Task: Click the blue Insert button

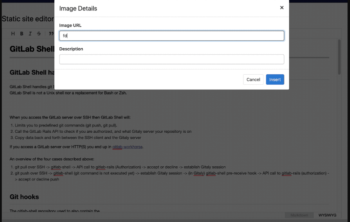Action: (x=275, y=79)
